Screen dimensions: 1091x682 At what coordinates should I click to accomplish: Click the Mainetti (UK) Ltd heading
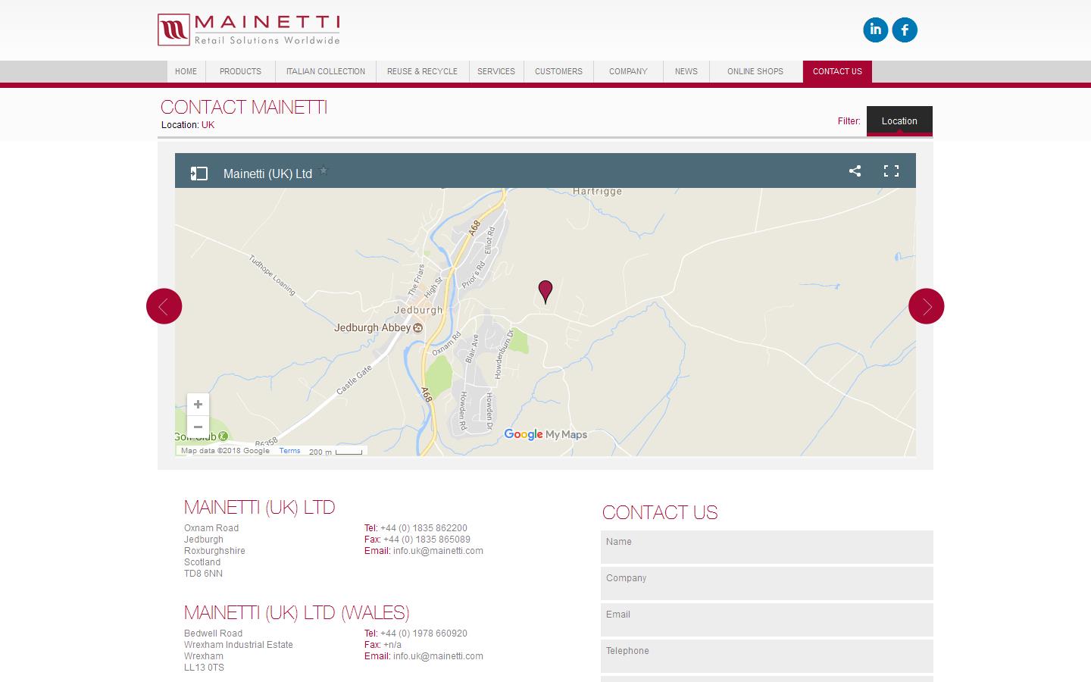pos(259,507)
